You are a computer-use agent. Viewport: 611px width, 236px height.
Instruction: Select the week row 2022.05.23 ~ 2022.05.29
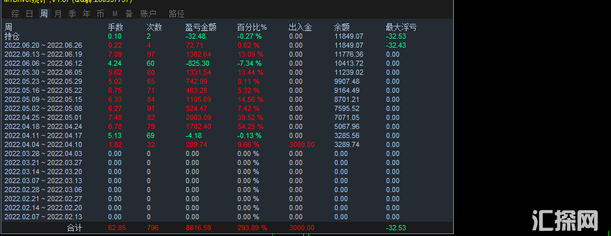43,81
